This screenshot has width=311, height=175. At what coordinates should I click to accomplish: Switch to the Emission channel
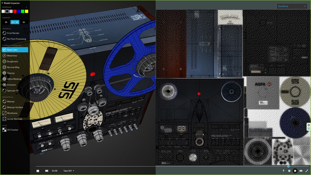click(12, 85)
